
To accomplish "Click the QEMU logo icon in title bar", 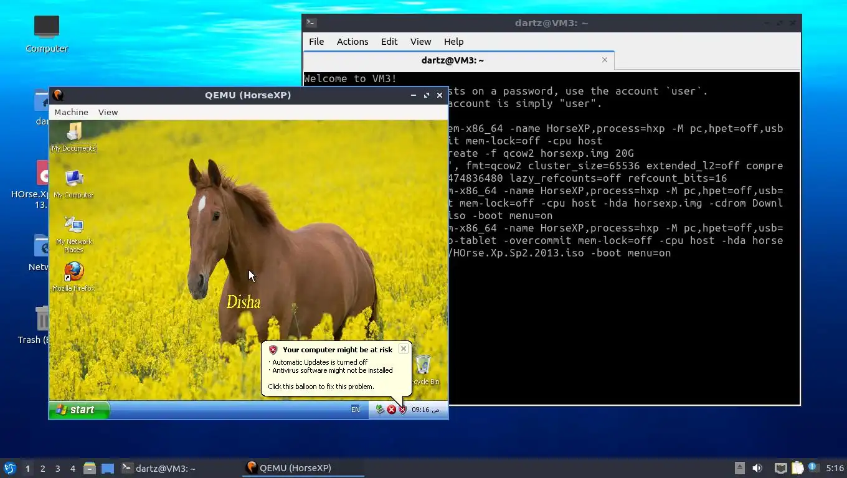I will click(58, 95).
